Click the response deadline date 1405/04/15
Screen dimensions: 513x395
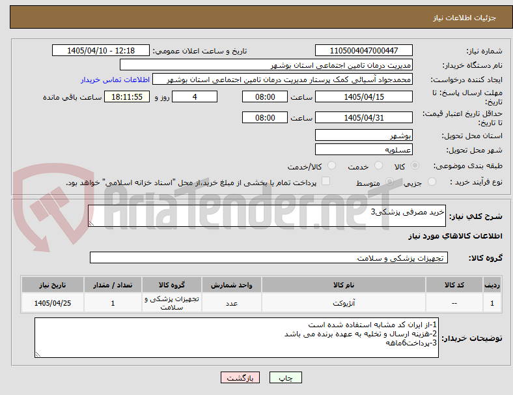click(363, 96)
